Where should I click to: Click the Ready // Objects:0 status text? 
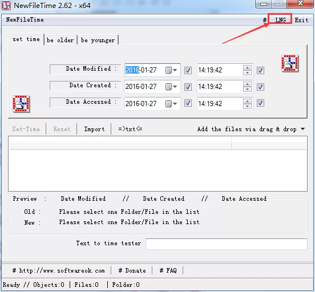(x=34, y=285)
